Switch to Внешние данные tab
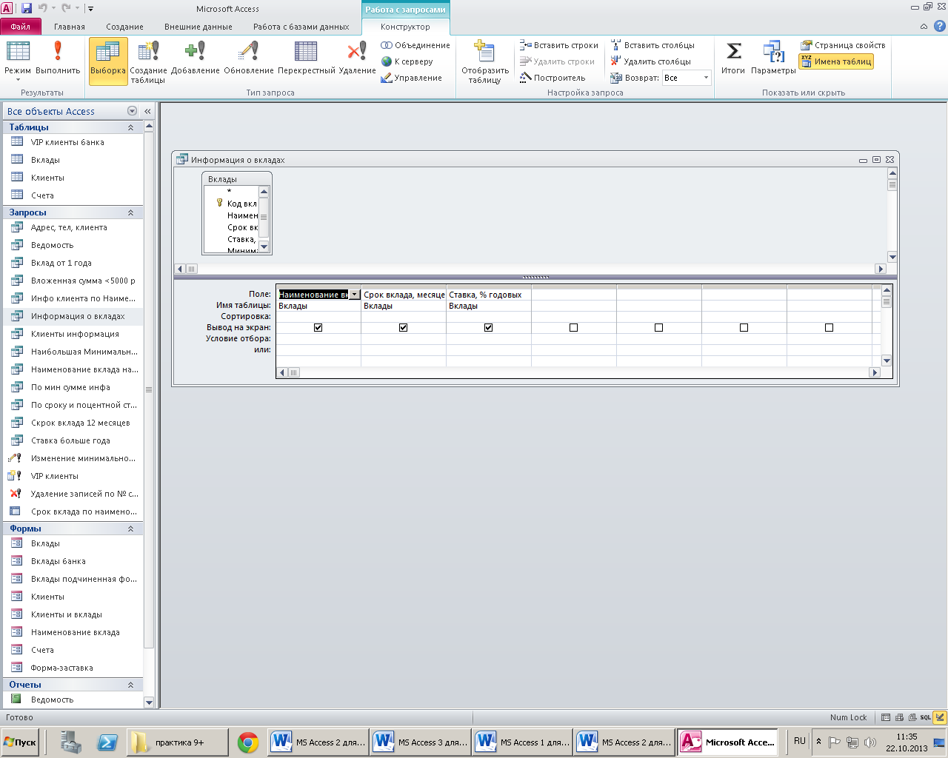 click(x=198, y=27)
